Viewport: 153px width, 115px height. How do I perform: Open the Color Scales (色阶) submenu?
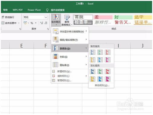pyautogui.click(x=70, y=56)
